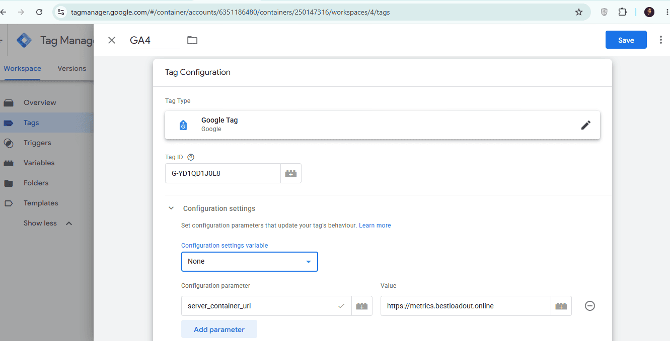This screenshot has width=670, height=341.
Task: Click the Overview sidebar icon
Action: point(9,103)
